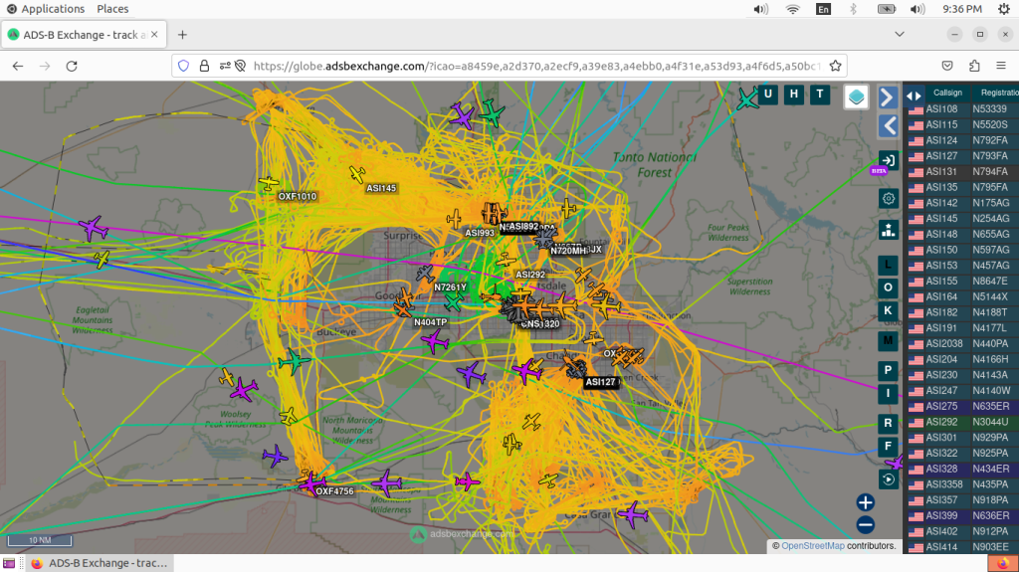
Task: Click registration N903EE in the table
Action: pos(990,547)
